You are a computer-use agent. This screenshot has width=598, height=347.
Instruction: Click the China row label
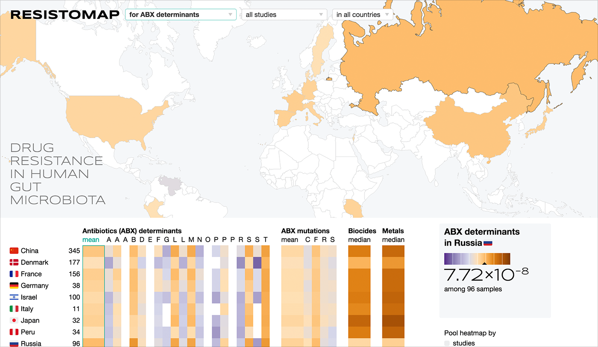tap(29, 251)
